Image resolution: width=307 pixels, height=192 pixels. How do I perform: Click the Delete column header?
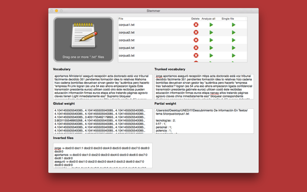click(195, 19)
